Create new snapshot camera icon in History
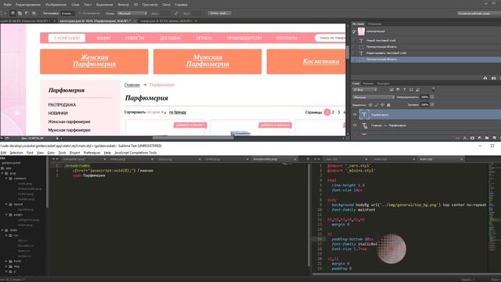The image size is (501, 282). (494, 78)
